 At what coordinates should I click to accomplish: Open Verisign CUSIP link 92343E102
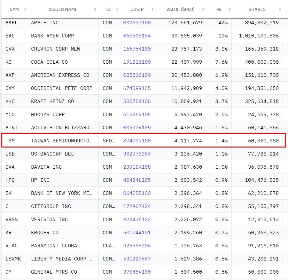pyautogui.click(x=137, y=219)
